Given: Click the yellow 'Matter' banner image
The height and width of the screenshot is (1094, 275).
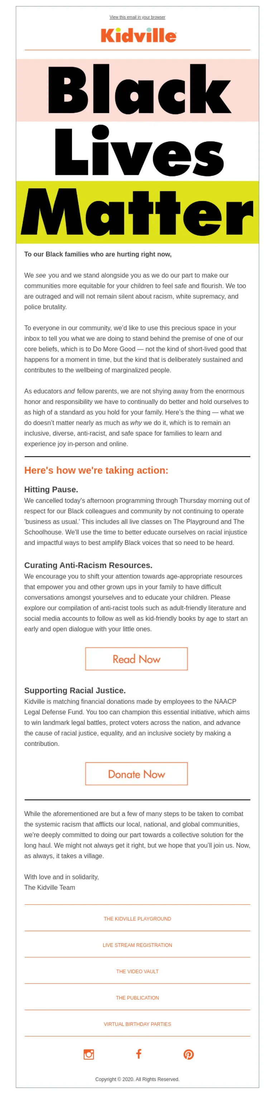Looking at the screenshot, I should pyautogui.click(x=137, y=212).
